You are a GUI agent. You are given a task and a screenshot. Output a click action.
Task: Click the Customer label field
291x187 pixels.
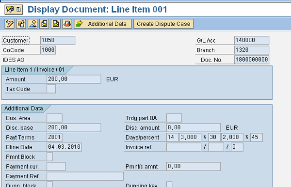16,40
